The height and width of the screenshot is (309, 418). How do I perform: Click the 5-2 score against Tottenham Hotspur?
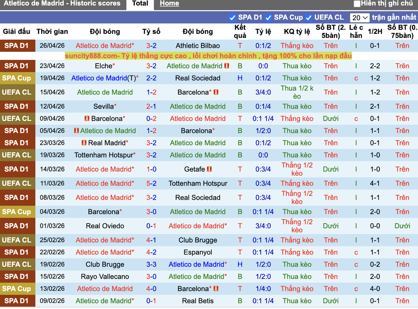coord(152,184)
